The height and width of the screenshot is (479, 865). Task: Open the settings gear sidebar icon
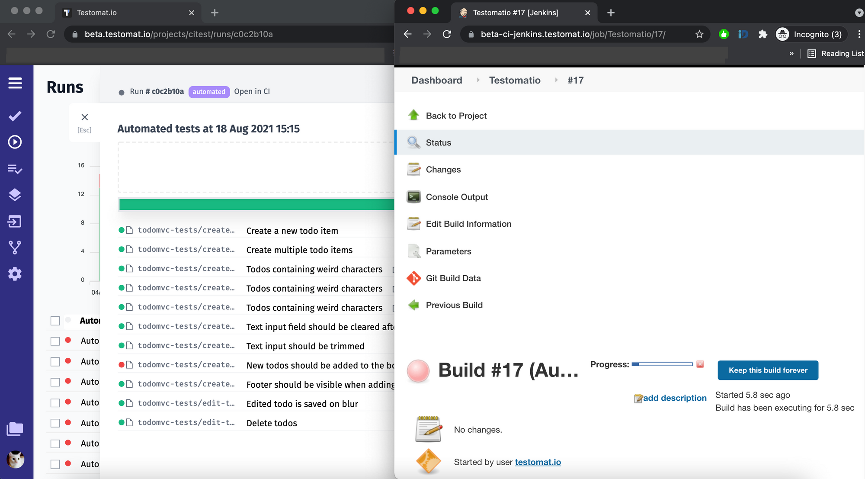coord(15,274)
